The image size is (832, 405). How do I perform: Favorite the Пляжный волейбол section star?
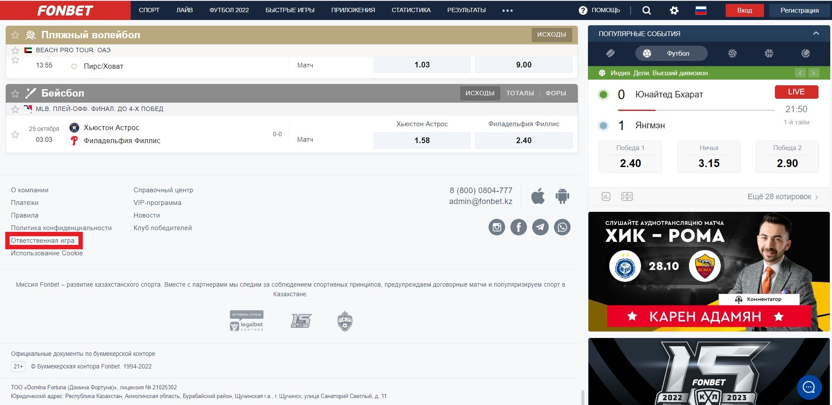click(15, 35)
